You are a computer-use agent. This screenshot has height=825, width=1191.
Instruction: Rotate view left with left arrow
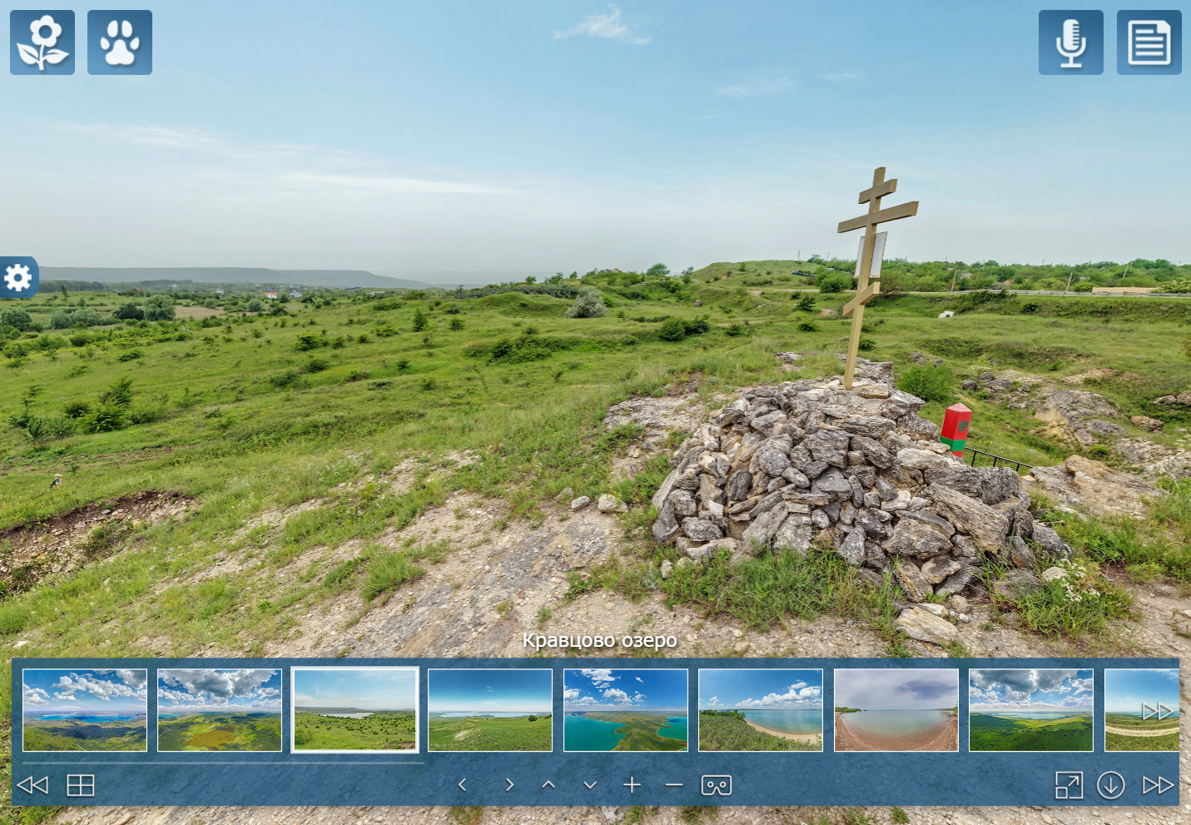(463, 785)
